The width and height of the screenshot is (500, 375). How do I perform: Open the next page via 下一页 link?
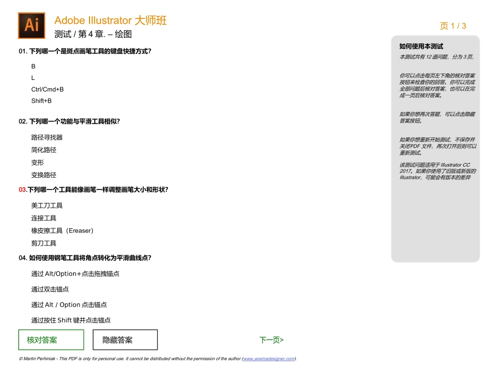click(x=271, y=340)
